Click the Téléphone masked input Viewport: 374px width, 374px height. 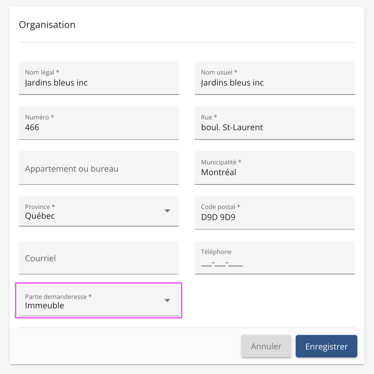tap(274, 263)
